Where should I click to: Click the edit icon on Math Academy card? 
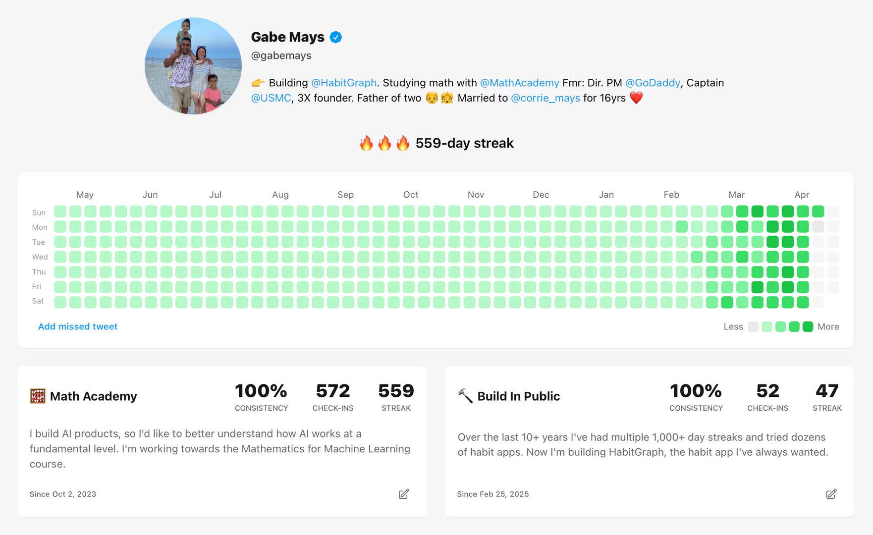pyautogui.click(x=404, y=494)
